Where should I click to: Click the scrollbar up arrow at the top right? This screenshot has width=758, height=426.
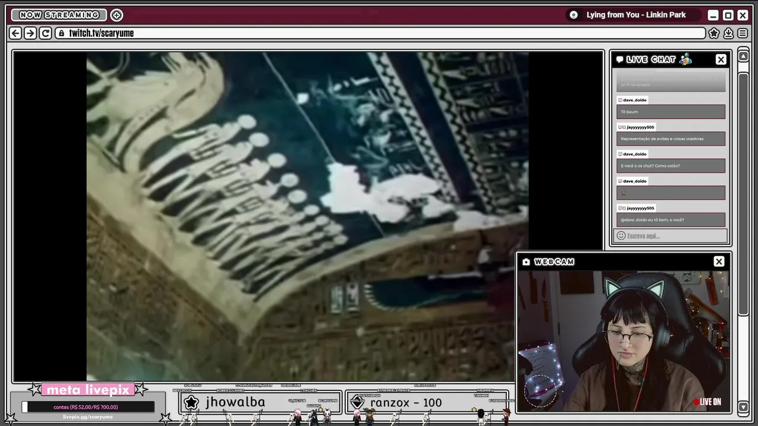point(743,56)
